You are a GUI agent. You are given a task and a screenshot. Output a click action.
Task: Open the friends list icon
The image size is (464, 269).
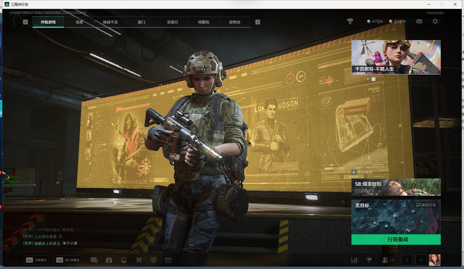pos(388,260)
